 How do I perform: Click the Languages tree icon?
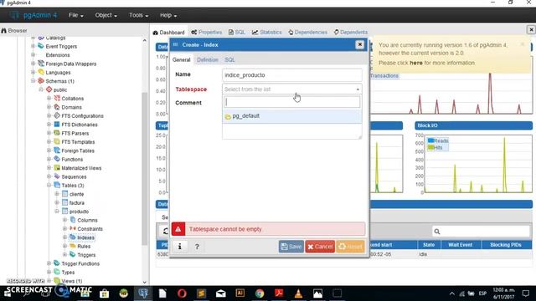point(41,73)
